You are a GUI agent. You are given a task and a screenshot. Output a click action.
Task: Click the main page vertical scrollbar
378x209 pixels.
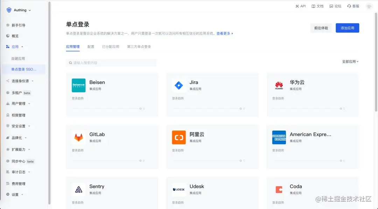coord(376,62)
